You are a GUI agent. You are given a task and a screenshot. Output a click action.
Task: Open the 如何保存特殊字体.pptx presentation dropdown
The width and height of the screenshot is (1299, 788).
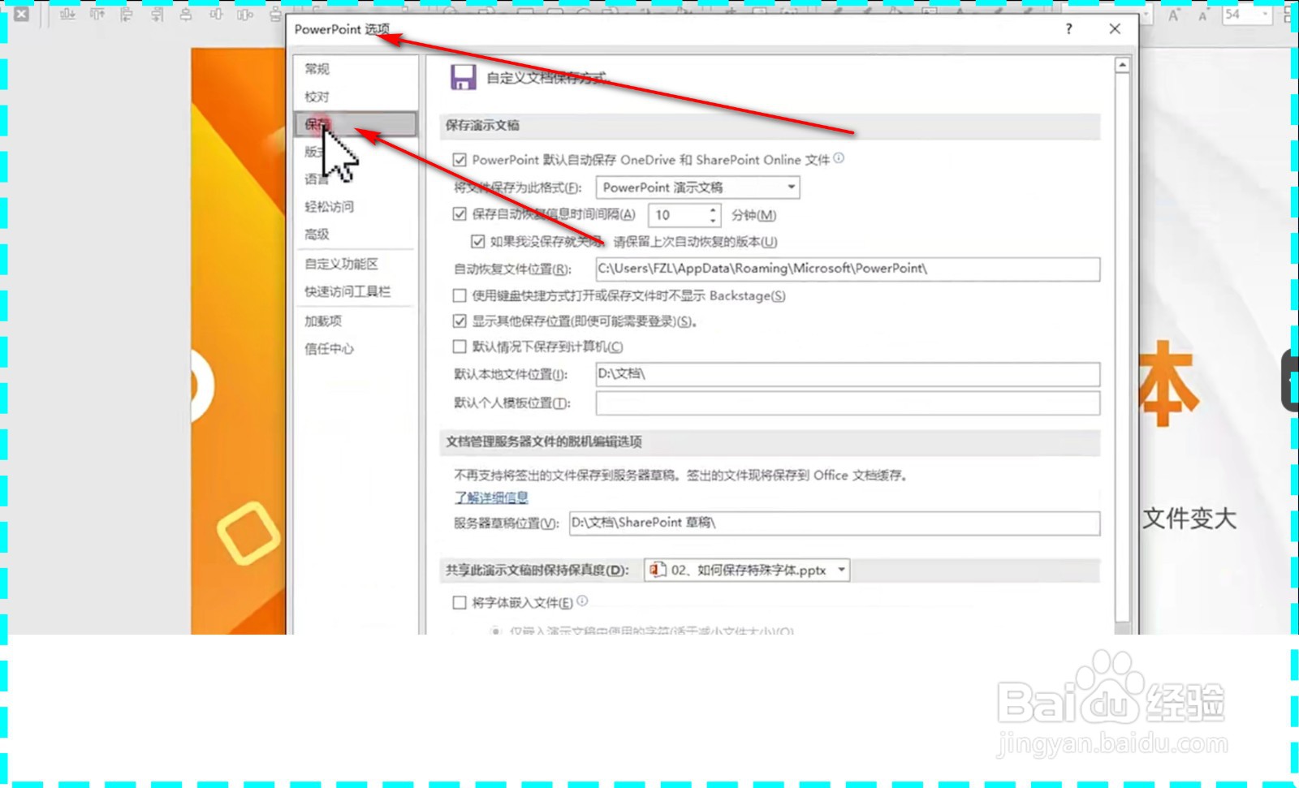(x=747, y=571)
